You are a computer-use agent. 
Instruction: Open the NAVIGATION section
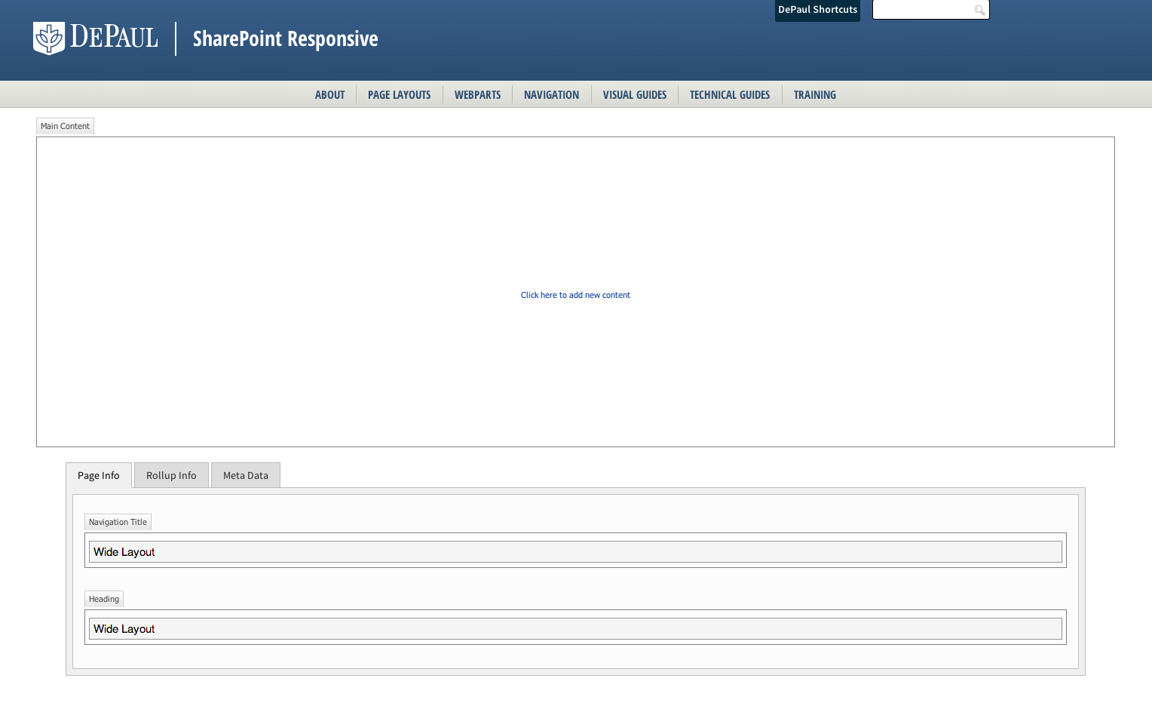pos(551,94)
